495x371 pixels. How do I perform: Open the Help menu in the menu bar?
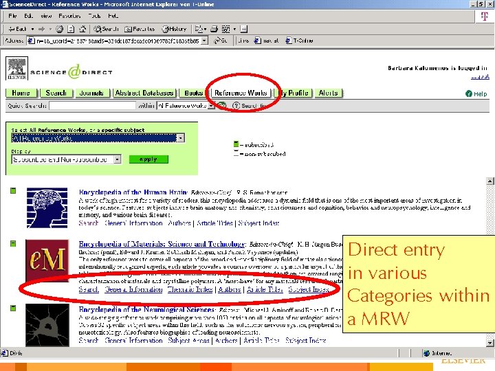tap(113, 16)
